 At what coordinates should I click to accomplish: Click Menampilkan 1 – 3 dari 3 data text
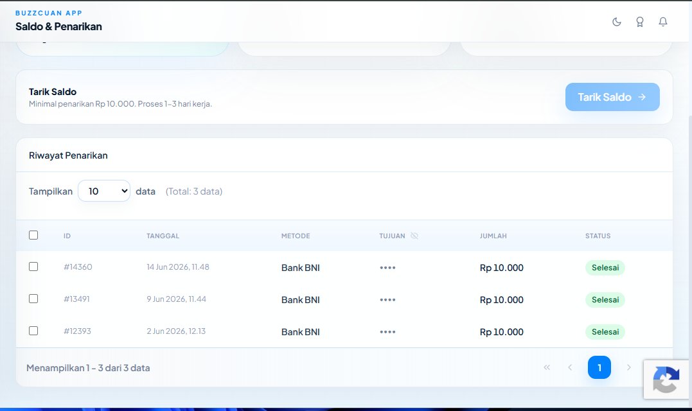pyautogui.click(x=88, y=368)
